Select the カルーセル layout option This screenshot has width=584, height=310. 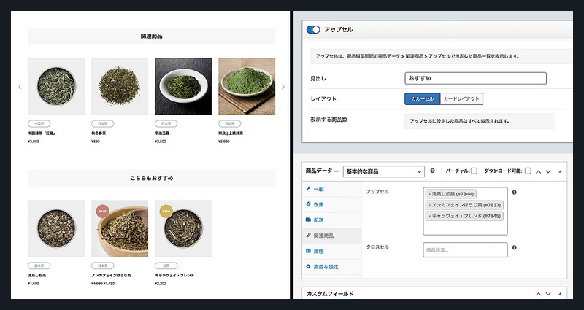click(423, 99)
